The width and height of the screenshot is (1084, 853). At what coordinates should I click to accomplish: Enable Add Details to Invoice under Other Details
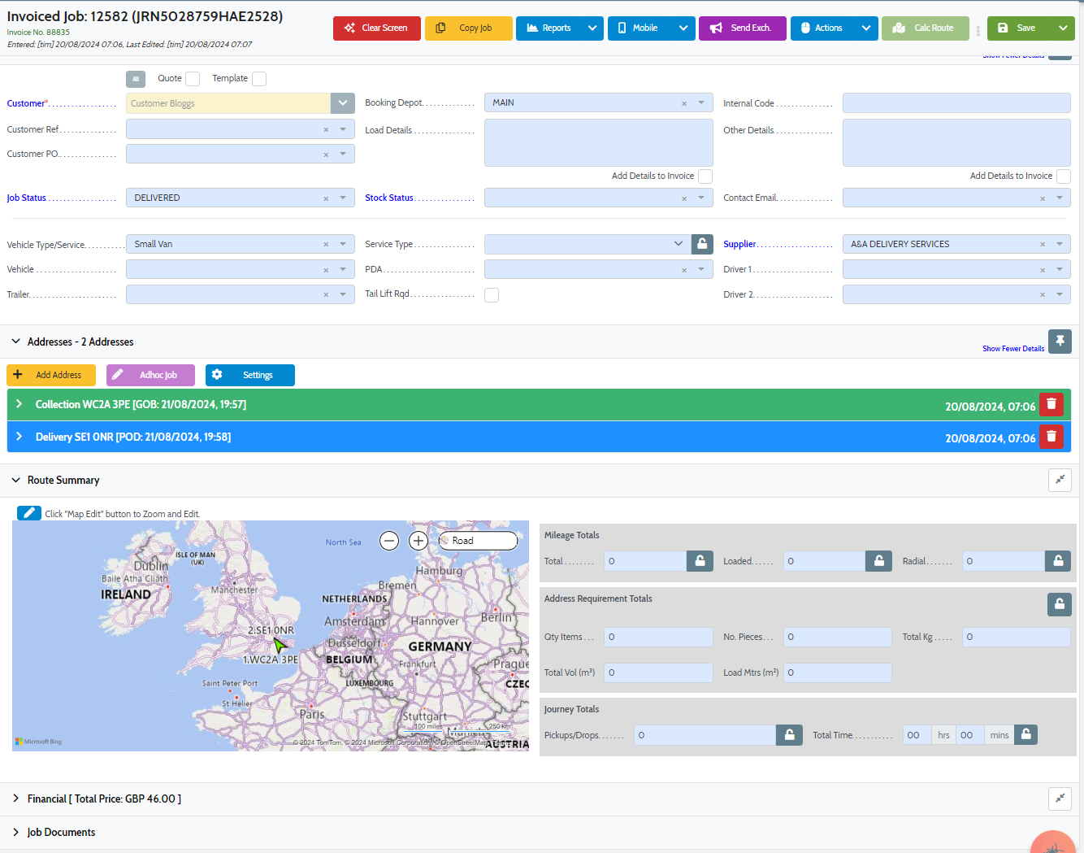coord(1064,176)
